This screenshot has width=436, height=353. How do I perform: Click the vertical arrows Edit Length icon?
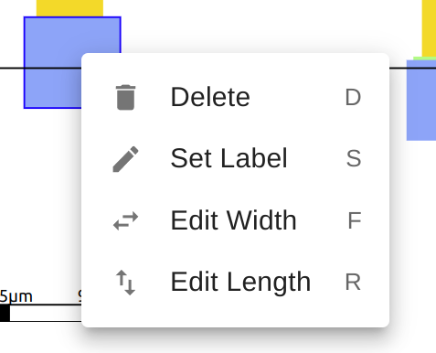tap(125, 283)
